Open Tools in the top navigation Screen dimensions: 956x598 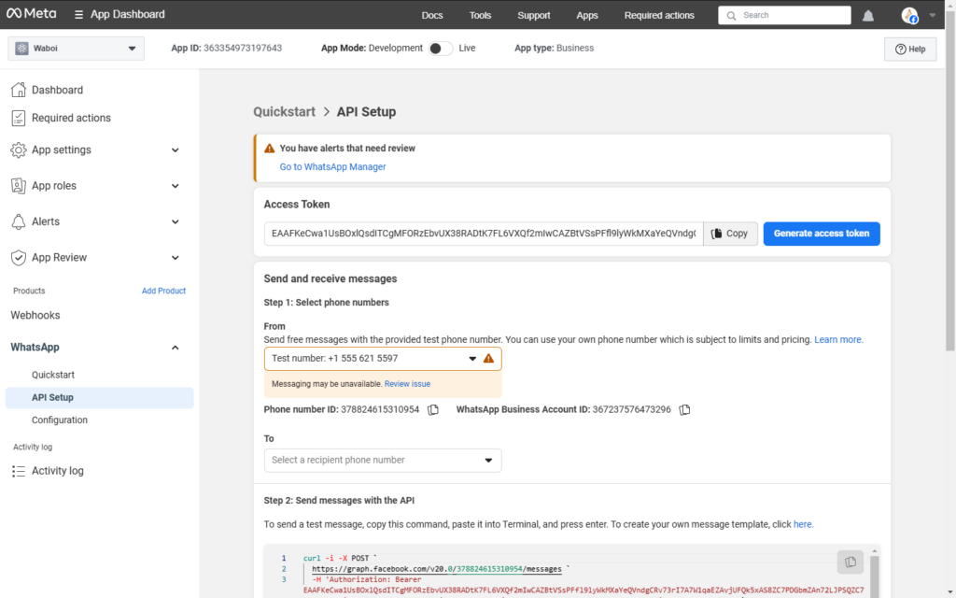480,16
